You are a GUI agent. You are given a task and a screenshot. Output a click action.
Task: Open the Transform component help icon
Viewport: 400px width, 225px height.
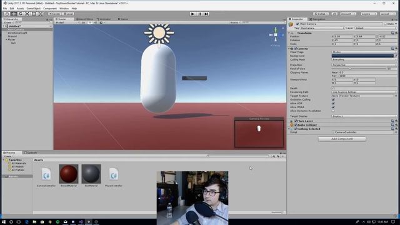pyautogui.click(x=393, y=33)
